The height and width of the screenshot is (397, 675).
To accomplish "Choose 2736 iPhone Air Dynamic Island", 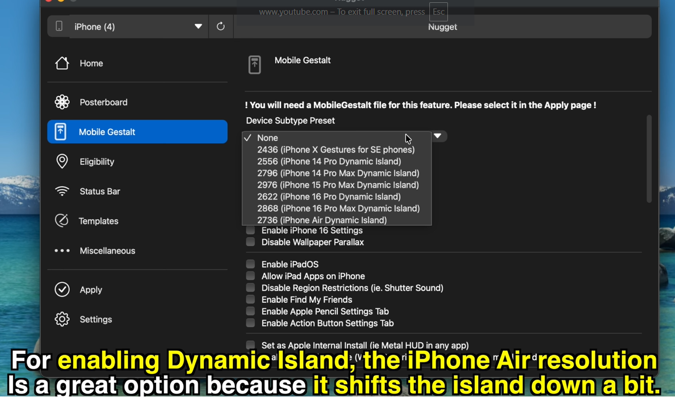I will pos(336,220).
